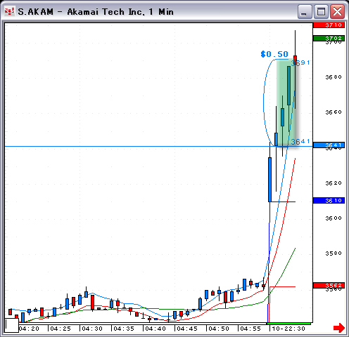
Task: Select the dark blue 3610 price marker
Action: 329,200
